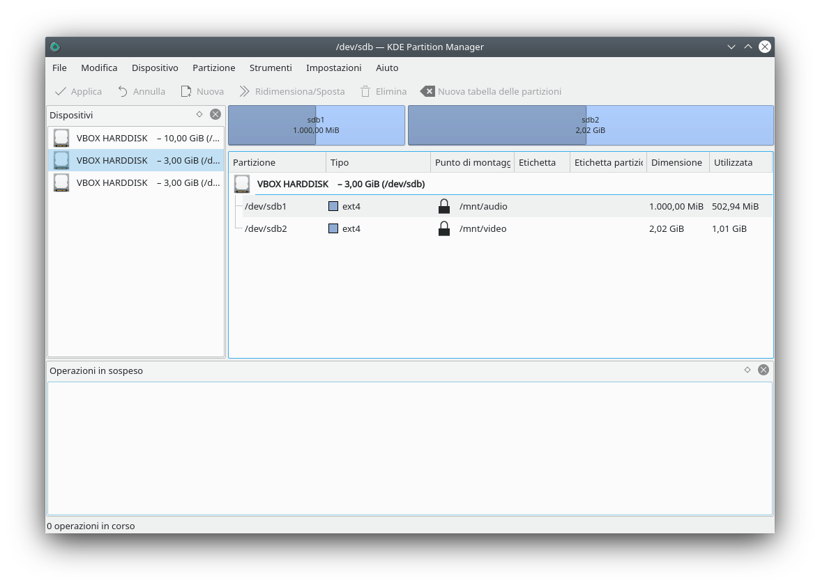The height and width of the screenshot is (587, 820).
Task: Select the 10,00 GiB VBOX HARDDISK device
Action: (x=136, y=138)
